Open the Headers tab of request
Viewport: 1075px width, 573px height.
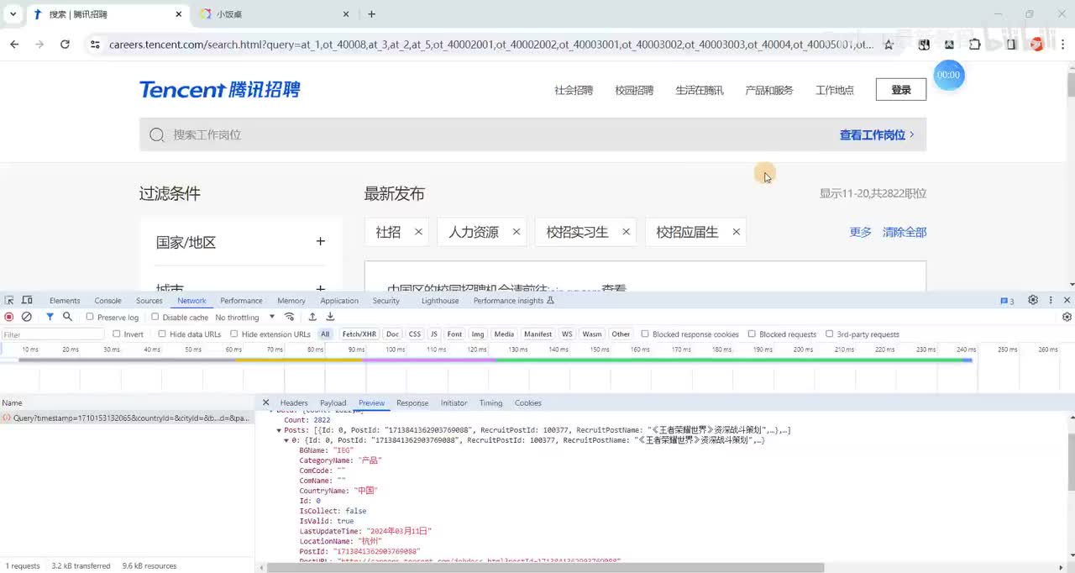294,403
